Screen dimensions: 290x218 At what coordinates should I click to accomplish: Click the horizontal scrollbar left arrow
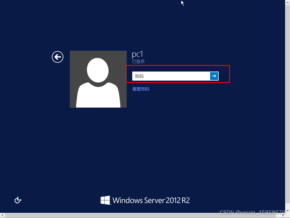[x=2, y=215]
